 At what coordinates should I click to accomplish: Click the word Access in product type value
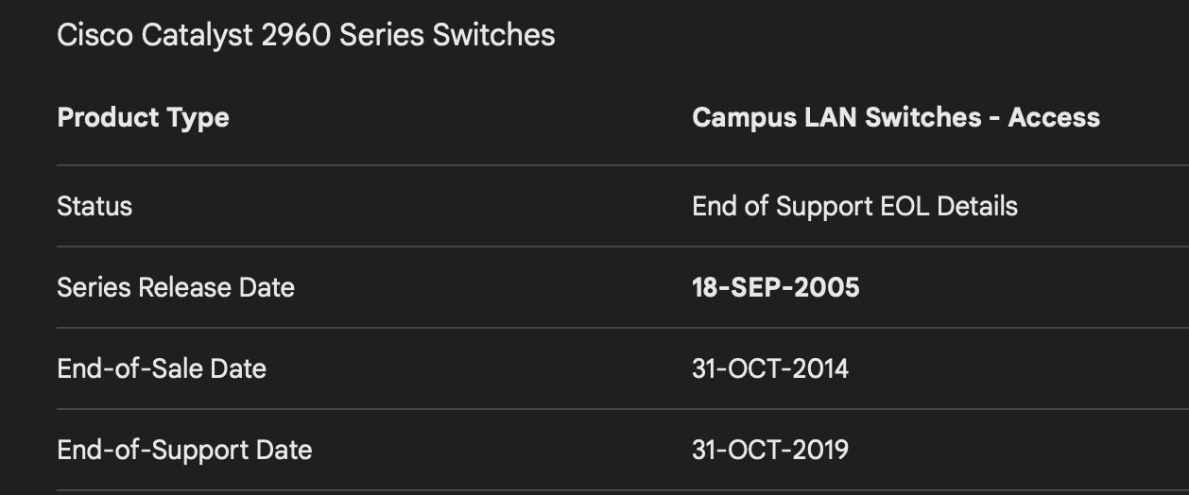coord(1054,117)
